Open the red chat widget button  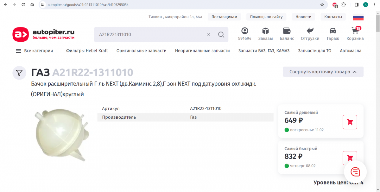click(355, 172)
